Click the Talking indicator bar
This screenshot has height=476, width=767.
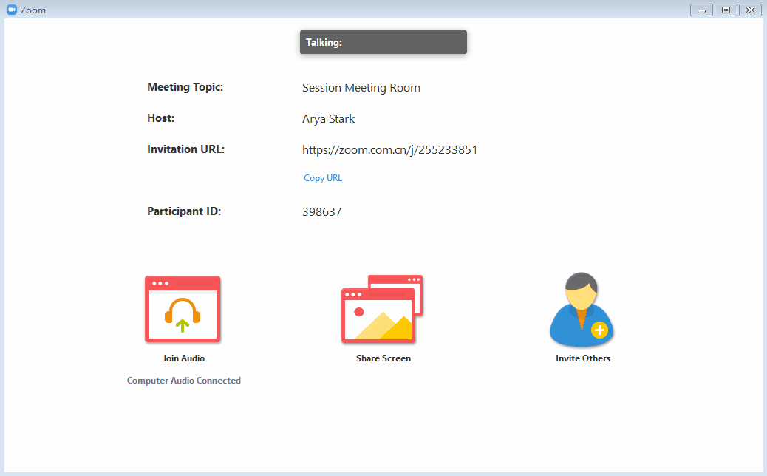pyautogui.click(x=383, y=42)
